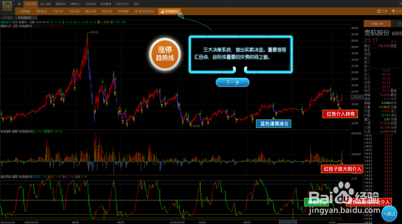
Task: Click the bar-chart icon of 涨停趋势线
Action: click(x=162, y=11)
